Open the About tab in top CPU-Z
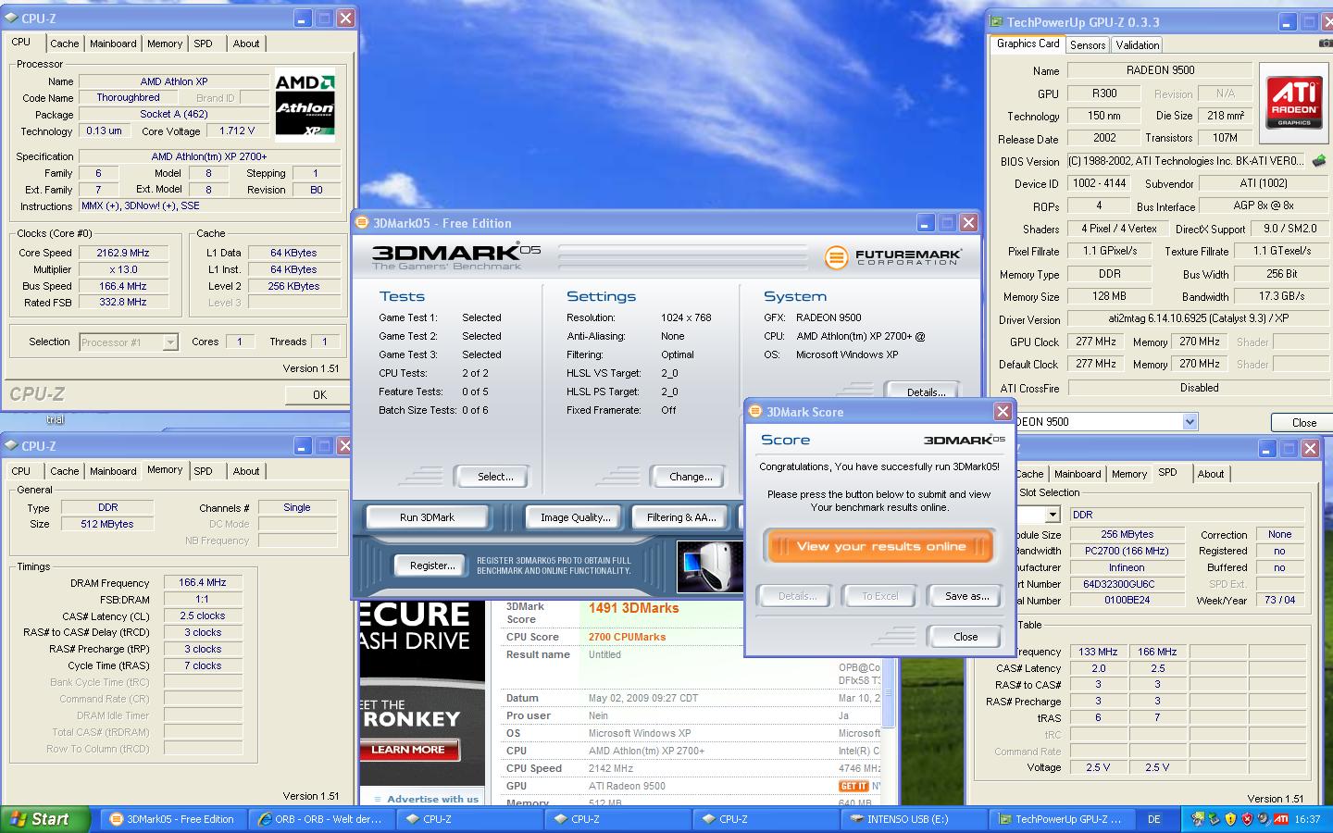The image size is (1333, 833). (x=246, y=44)
